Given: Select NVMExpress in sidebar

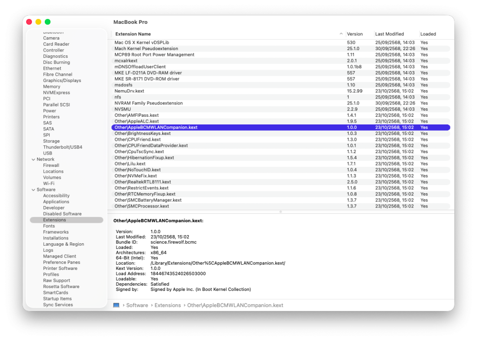Looking at the screenshot, I should coord(56,93).
